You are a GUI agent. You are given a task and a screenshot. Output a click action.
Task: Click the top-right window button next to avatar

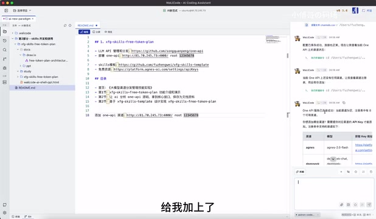pyautogui.click(x=367, y=10)
